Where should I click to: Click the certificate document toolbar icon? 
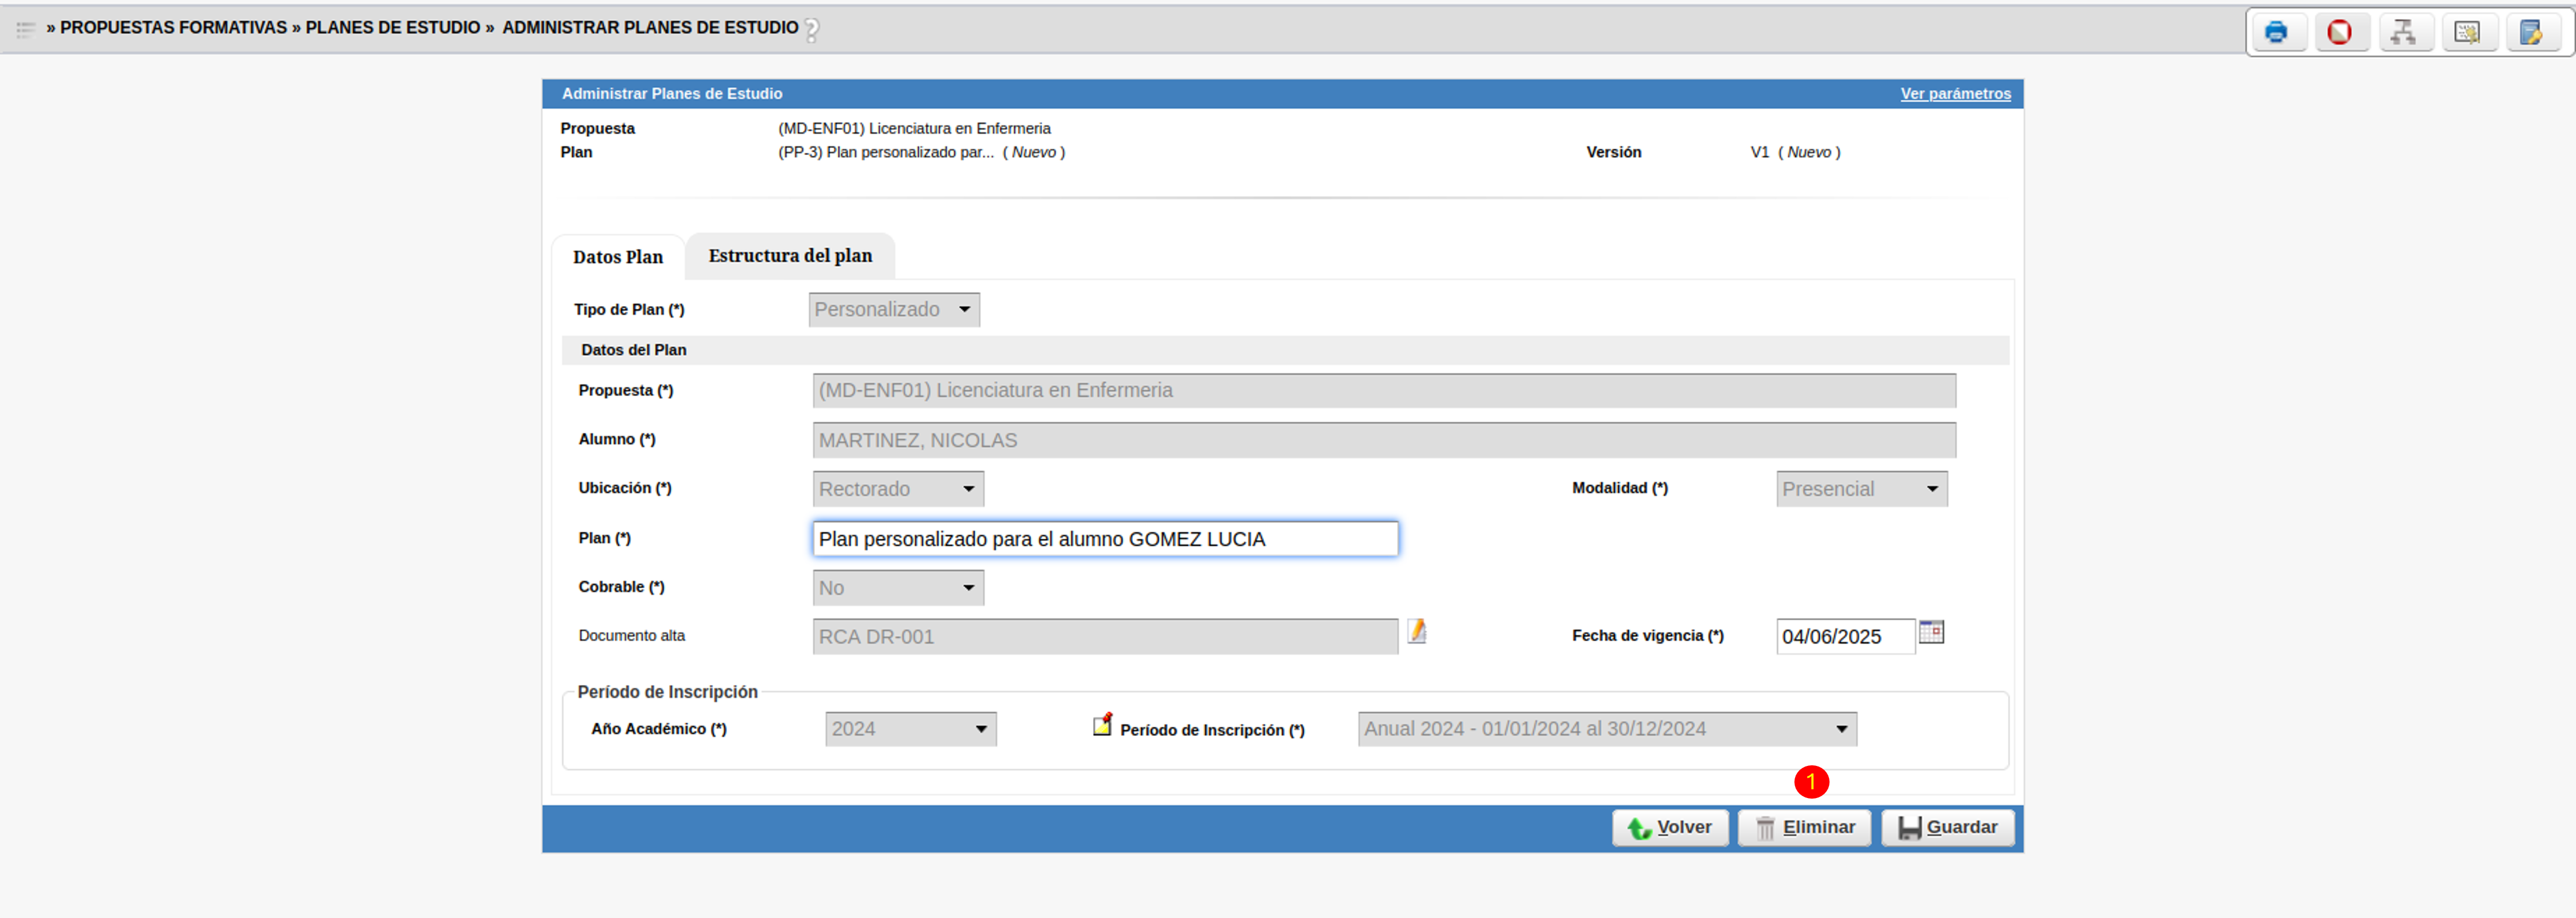[x=2467, y=32]
